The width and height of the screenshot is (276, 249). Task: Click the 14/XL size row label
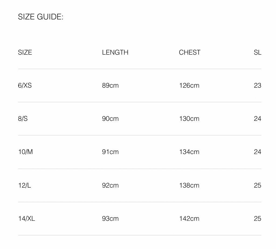(x=26, y=219)
